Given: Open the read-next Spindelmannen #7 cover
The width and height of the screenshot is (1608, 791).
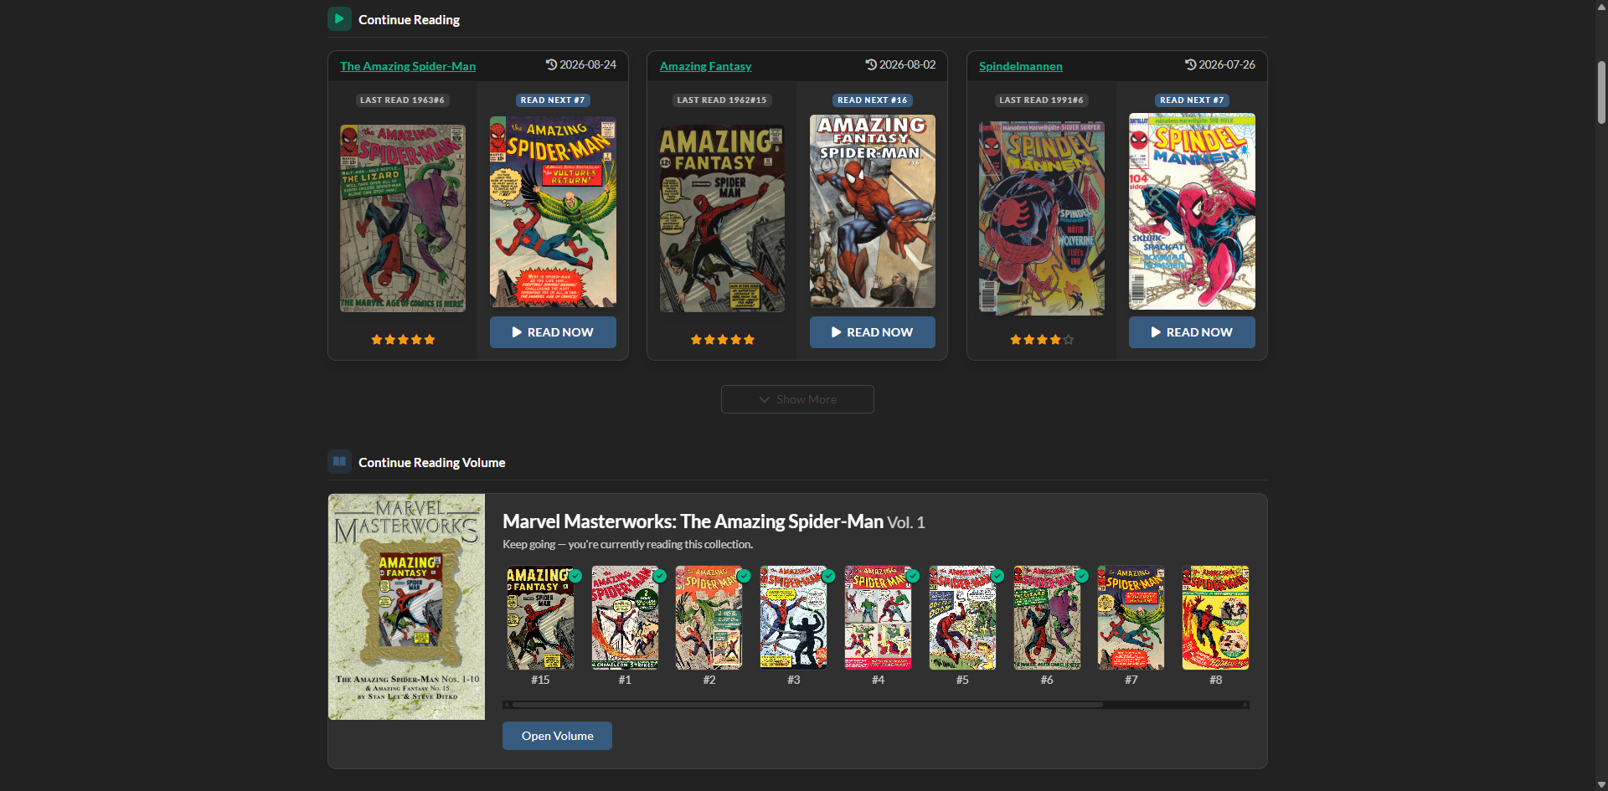Looking at the screenshot, I should [x=1192, y=211].
